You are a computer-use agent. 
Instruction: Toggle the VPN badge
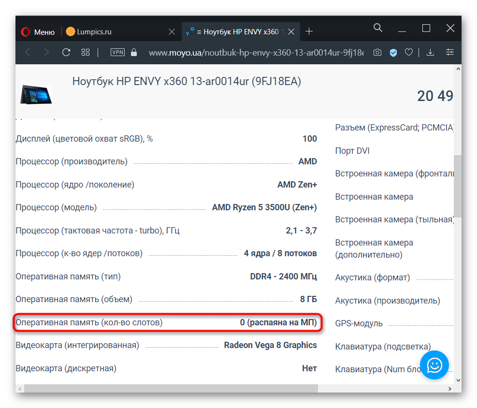(x=117, y=52)
